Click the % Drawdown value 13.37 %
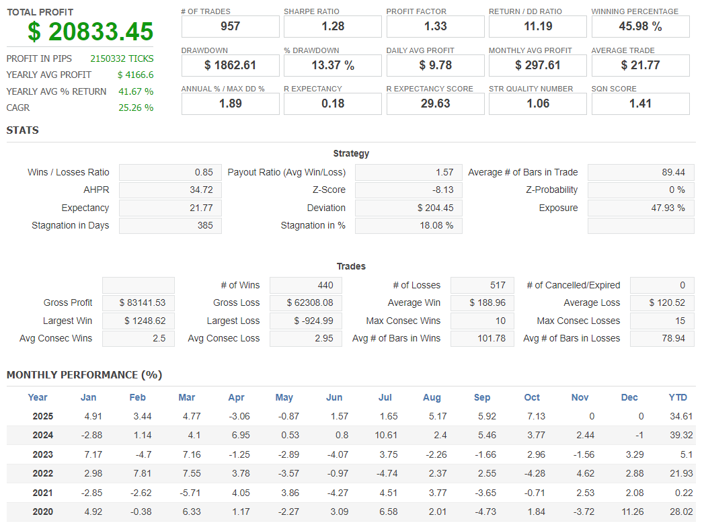The height and width of the screenshot is (529, 704). click(332, 65)
